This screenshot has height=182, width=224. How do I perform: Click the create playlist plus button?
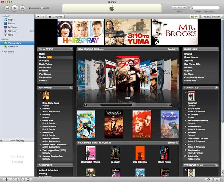coord(6,179)
